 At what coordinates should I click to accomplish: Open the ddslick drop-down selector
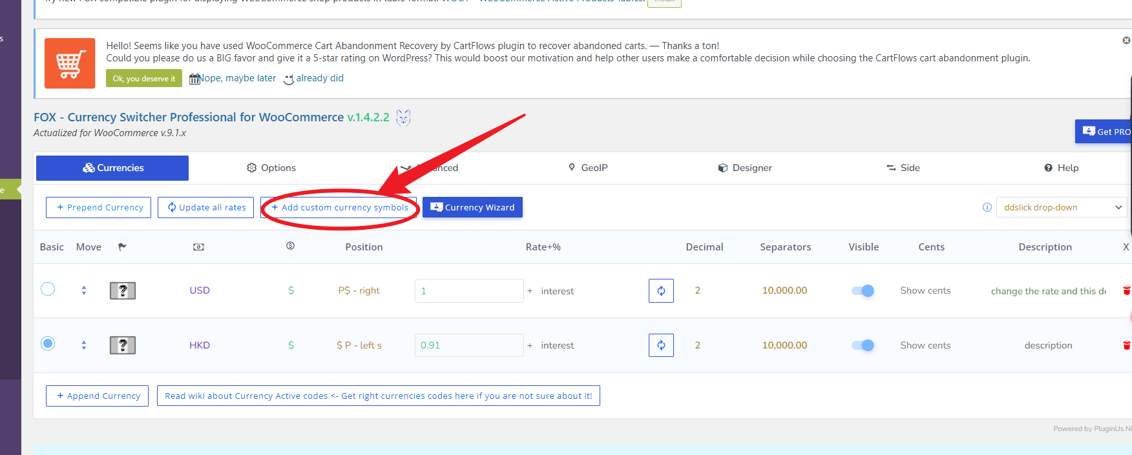tap(1062, 207)
